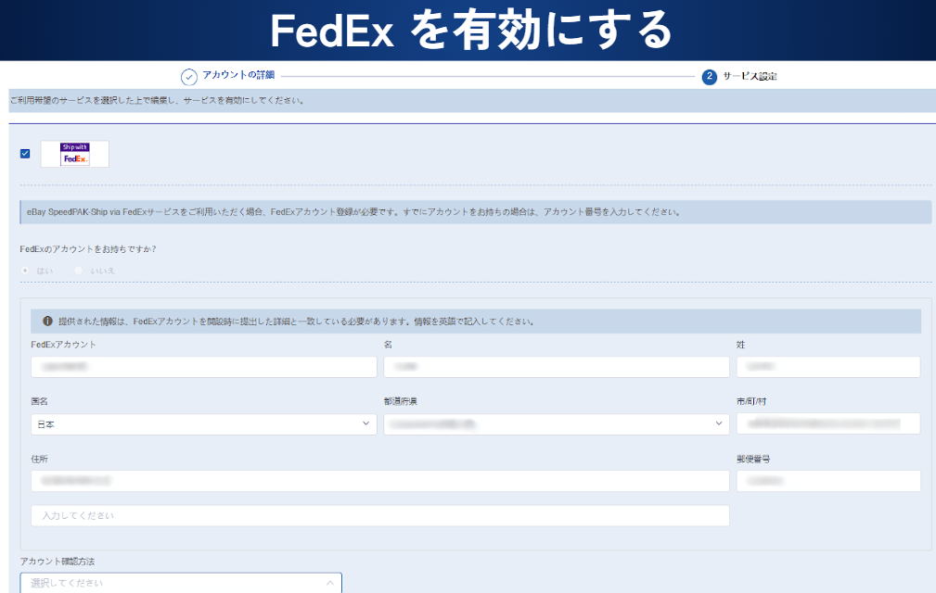936x593 pixels.
Task: Go to アカウントの詳細 step
Action: click(x=238, y=76)
